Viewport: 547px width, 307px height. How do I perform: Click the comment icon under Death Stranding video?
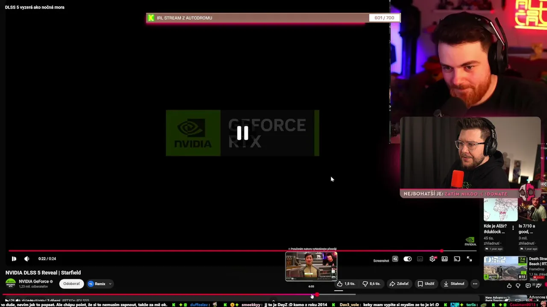(x=528, y=286)
